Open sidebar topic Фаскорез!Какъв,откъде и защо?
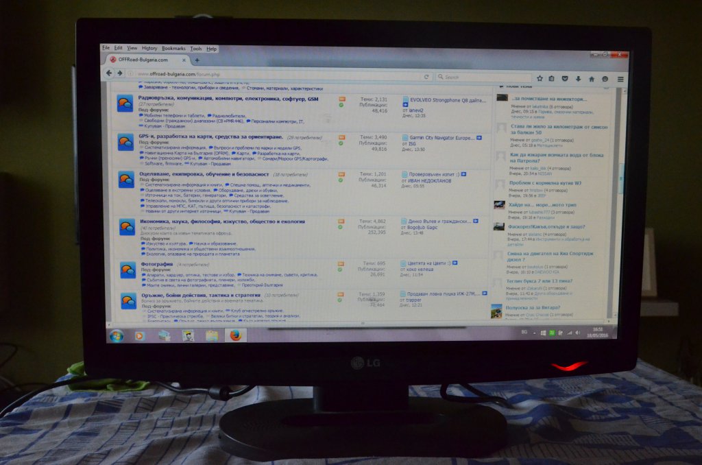 pyautogui.click(x=546, y=227)
